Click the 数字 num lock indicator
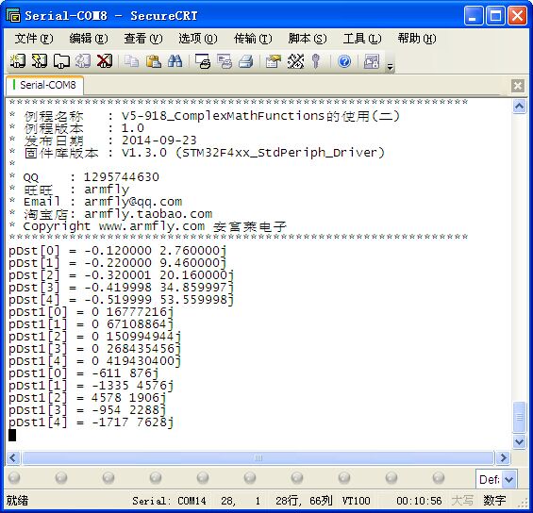Screen dimensions: 533x513 coord(494,500)
